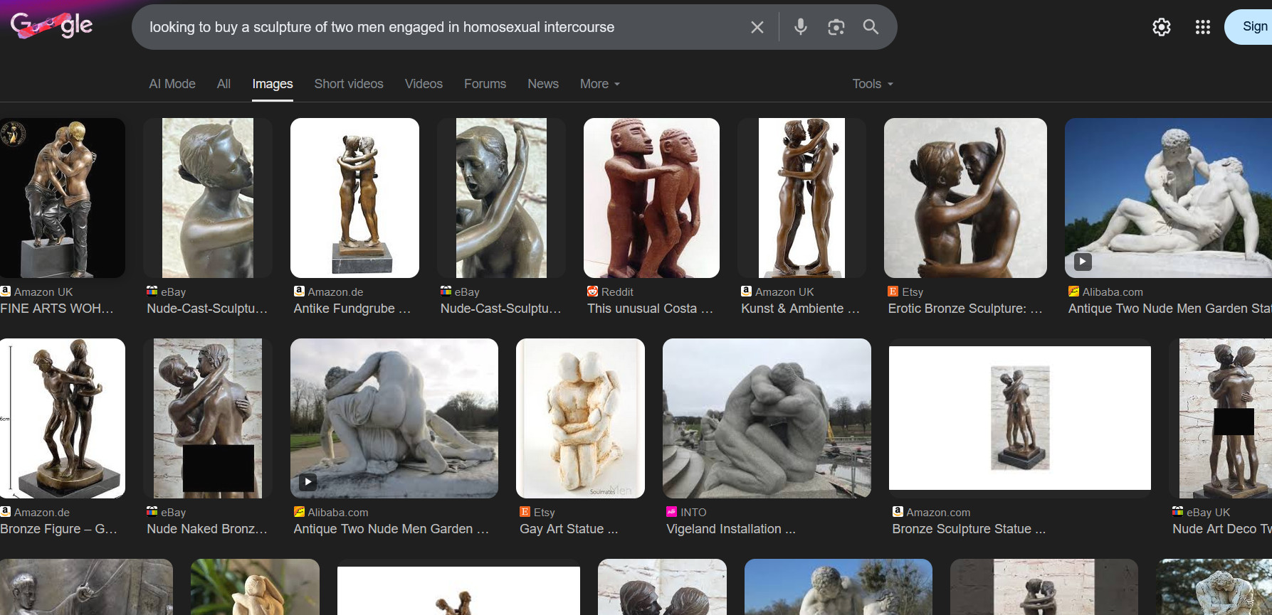Click the Etsy favicon above Erotic Bronze Sculpture
This screenshot has height=615, width=1272.
click(893, 291)
